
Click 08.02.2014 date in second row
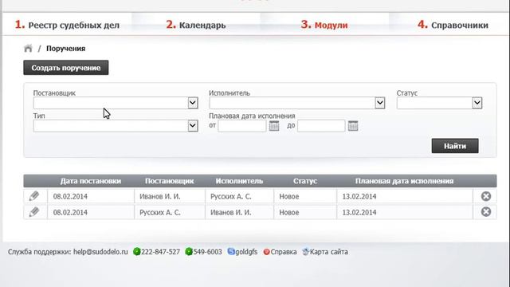click(70, 213)
